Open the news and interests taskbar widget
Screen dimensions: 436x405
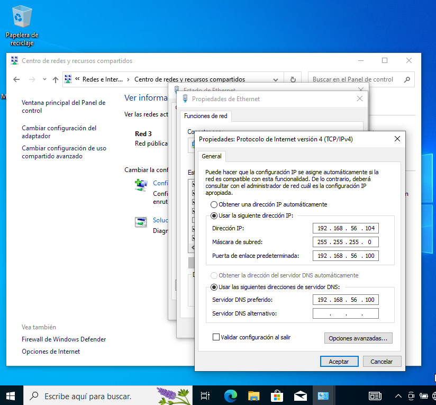[375, 396]
